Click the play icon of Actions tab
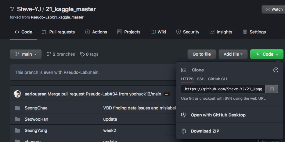This screenshot has height=142, width=285. (88, 32)
